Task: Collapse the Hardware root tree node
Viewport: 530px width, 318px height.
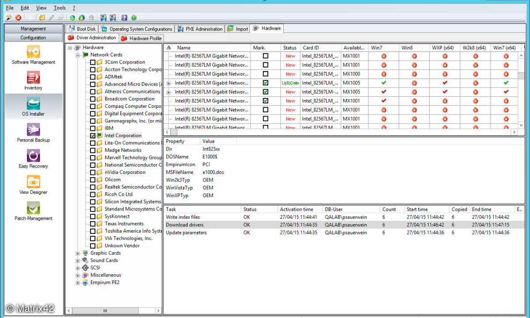Action: (71, 47)
